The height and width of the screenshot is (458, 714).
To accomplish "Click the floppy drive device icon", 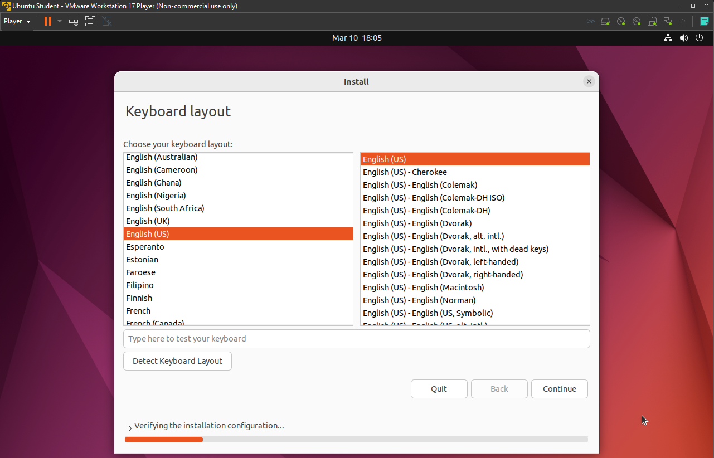I will tap(652, 21).
